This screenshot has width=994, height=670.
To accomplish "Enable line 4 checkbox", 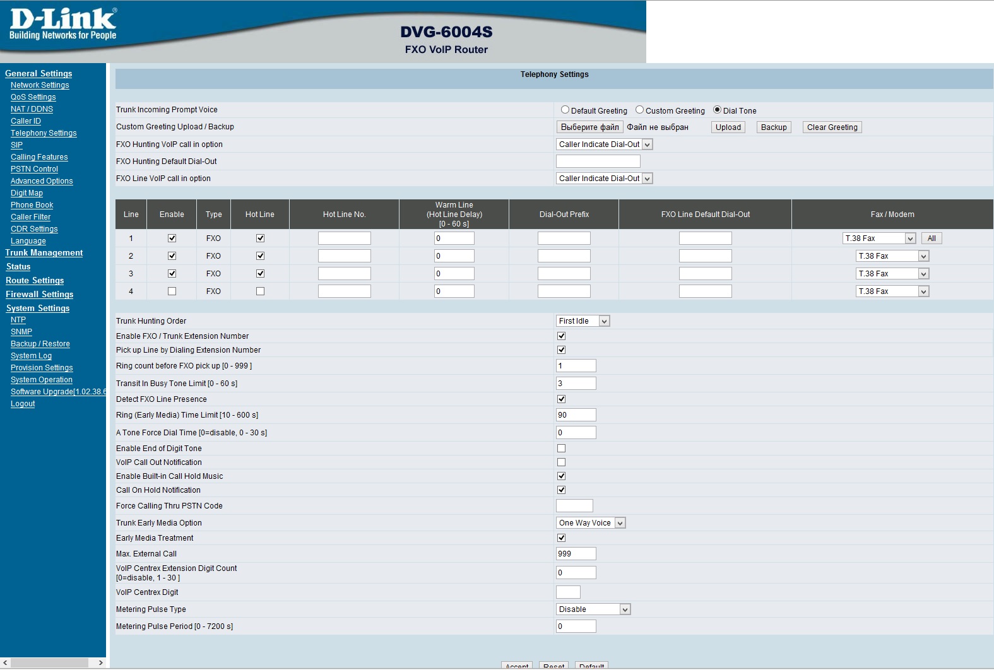I will [x=172, y=291].
